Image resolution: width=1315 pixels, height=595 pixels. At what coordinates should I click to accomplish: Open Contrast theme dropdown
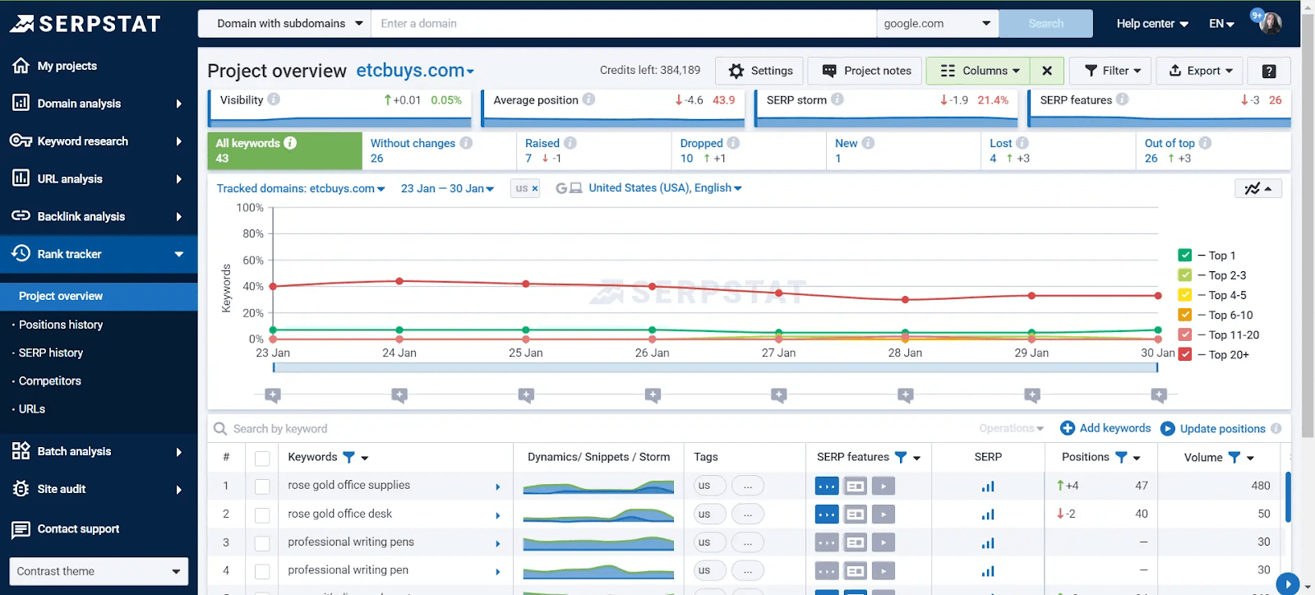point(99,571)
